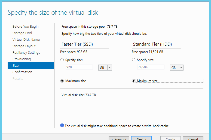The height and width of the screenshot is (140, 211).
Task: Select Specify size radio for Standard Tier (HDD)
Action: tap(134, 60)
